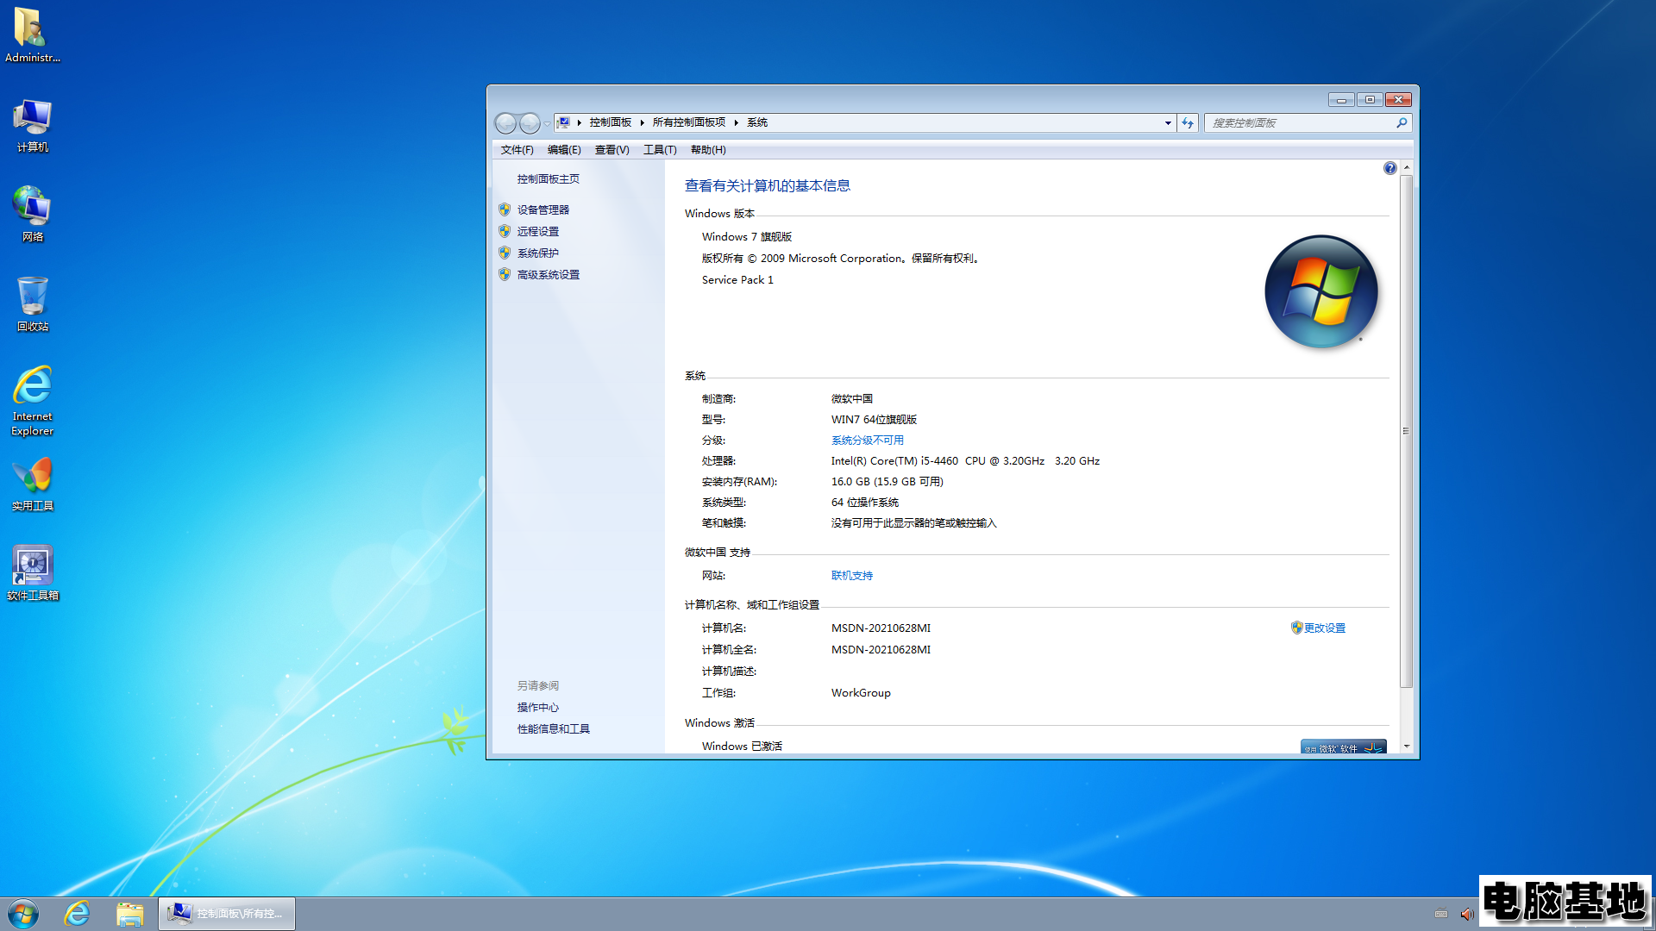
Task: Open 高级系统设置 link
Action: tap(548, 274)
